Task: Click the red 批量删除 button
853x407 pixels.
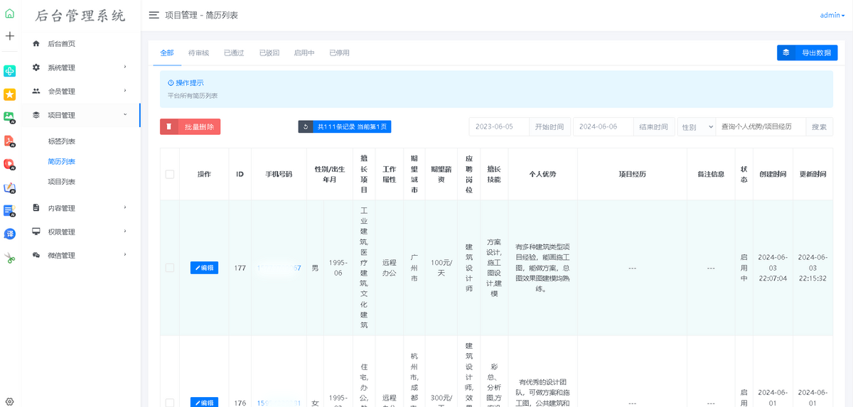Action: 191,127
